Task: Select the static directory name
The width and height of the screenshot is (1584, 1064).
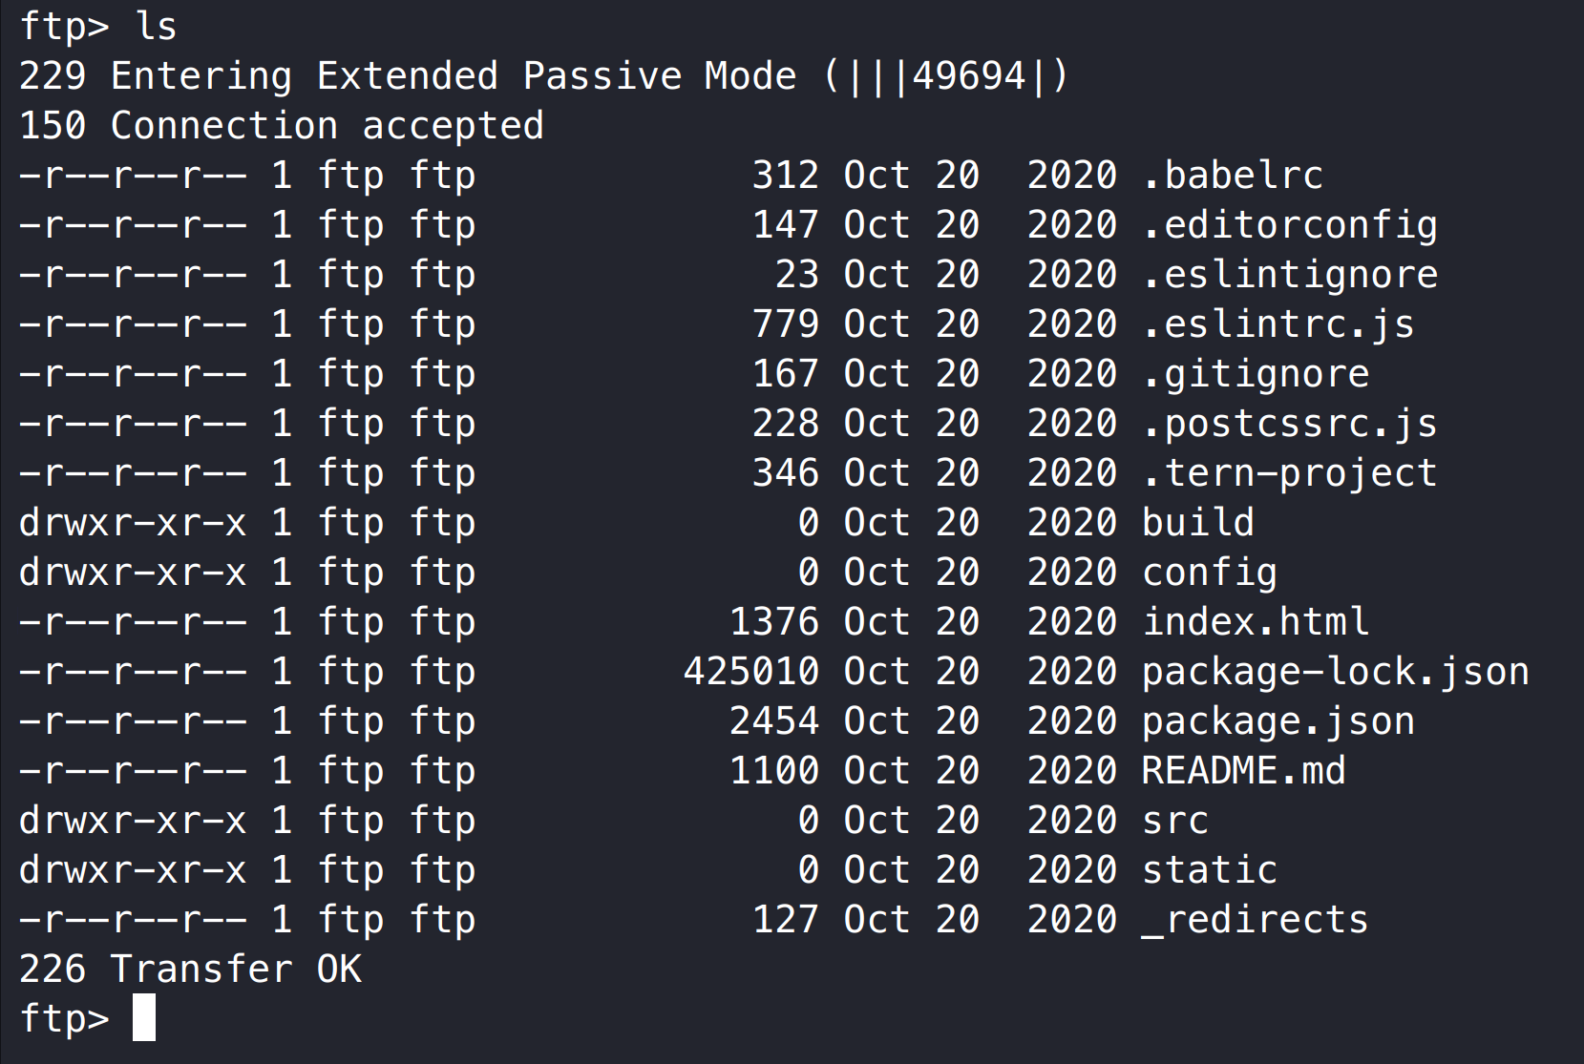Action: click(1209, 870)
